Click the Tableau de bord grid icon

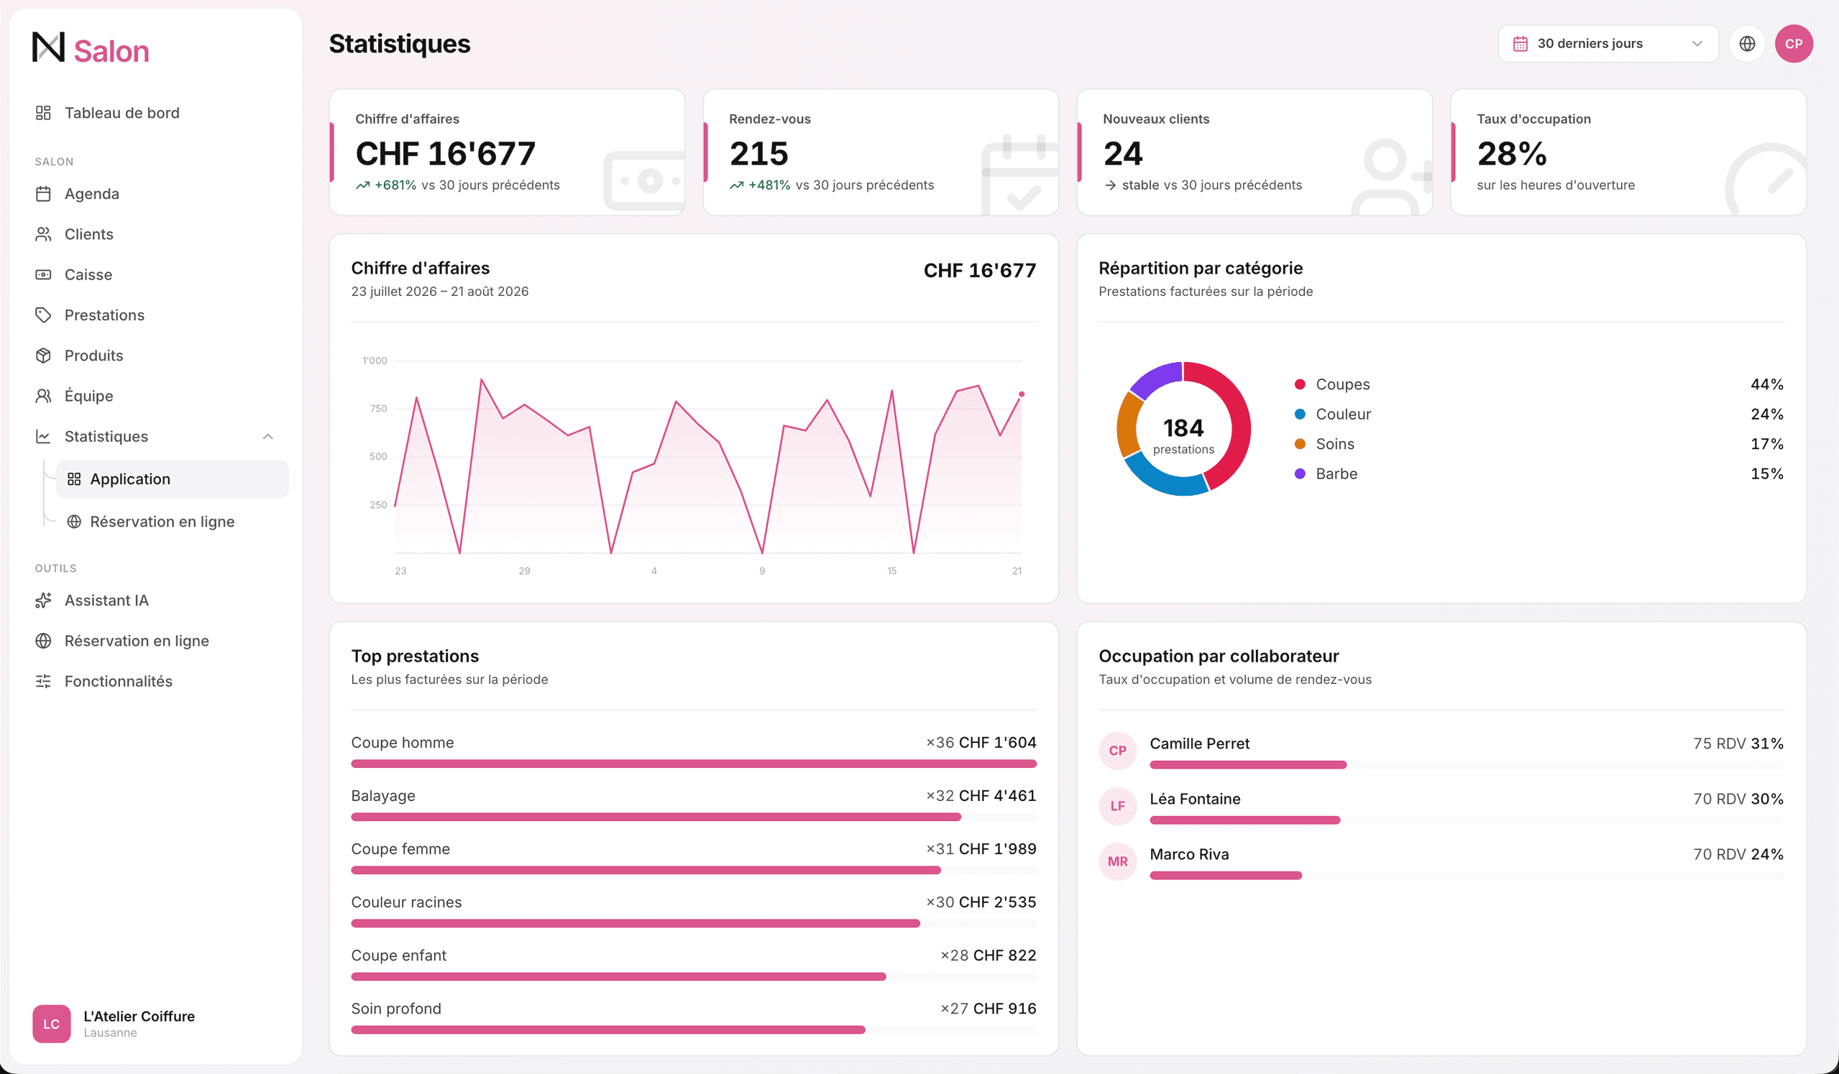[43, 113]
